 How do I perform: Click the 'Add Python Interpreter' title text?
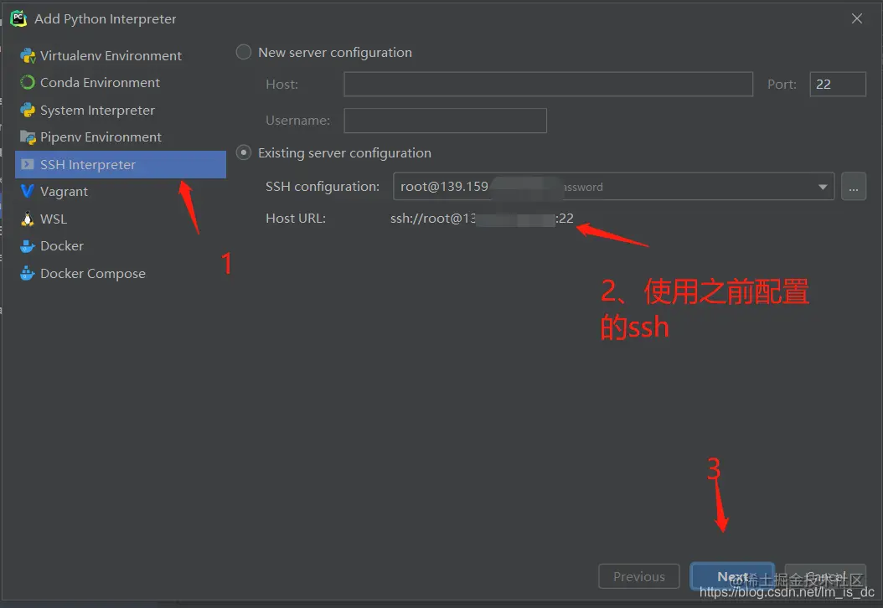pos(106,19)
